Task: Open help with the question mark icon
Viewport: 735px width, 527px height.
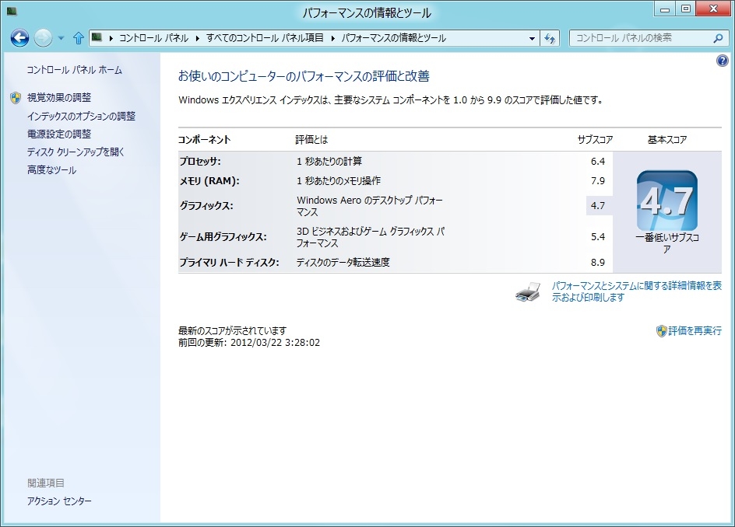Action: (723, 61)
